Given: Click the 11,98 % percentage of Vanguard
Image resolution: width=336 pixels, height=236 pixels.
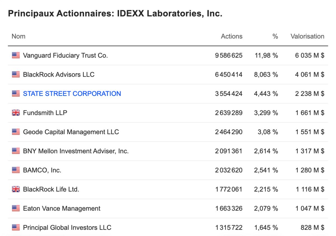Looking at the screenshot, I should click(266, 55).
